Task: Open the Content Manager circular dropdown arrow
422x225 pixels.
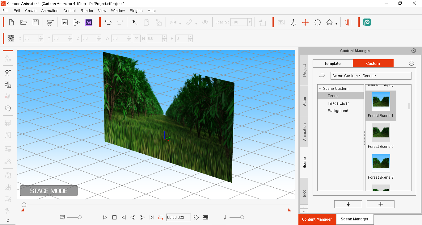Action: (x=411, y=63)
